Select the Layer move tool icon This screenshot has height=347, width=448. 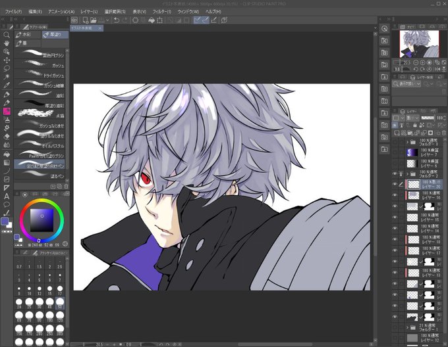tap(7, 60)
